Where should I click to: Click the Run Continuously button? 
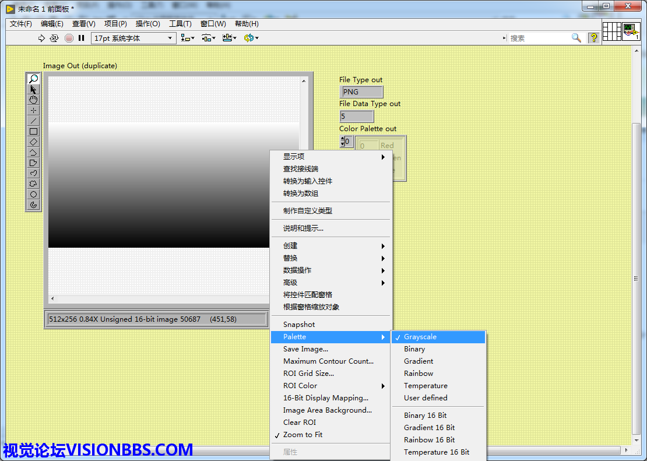54,38
